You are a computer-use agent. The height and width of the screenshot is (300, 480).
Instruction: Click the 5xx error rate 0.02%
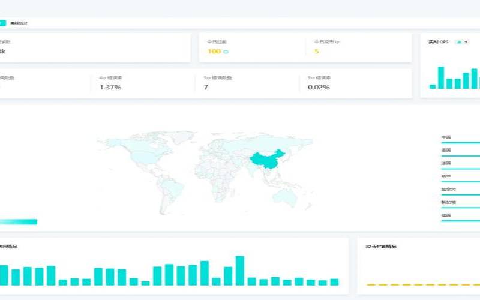[319, 87]
